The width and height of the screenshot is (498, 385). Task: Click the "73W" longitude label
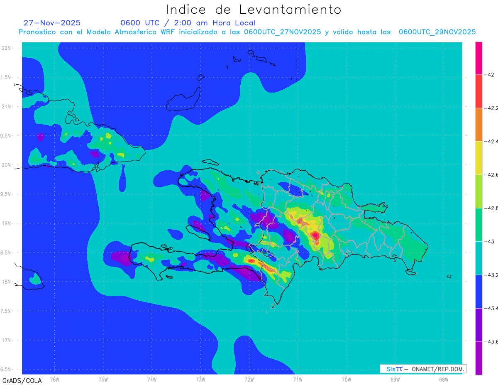[x=200, y=379]
